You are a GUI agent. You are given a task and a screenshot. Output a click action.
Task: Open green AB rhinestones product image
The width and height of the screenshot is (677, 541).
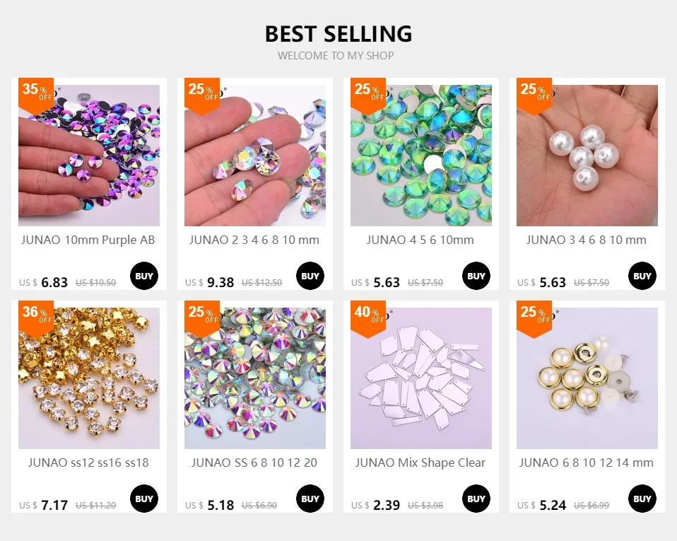tap(421, 156)
